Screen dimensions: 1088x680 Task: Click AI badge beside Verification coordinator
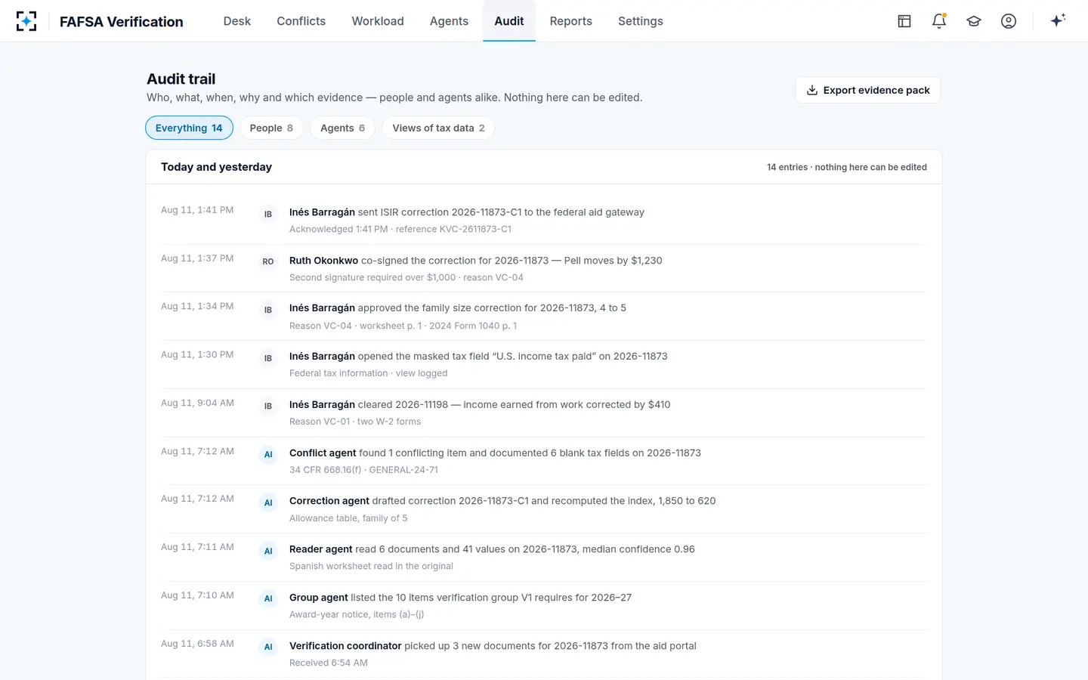[268, 647]
